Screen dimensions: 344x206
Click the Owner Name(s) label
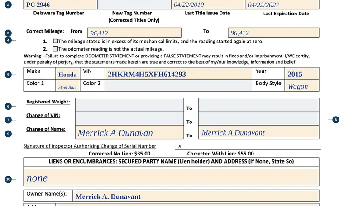[x=47, y=194]
